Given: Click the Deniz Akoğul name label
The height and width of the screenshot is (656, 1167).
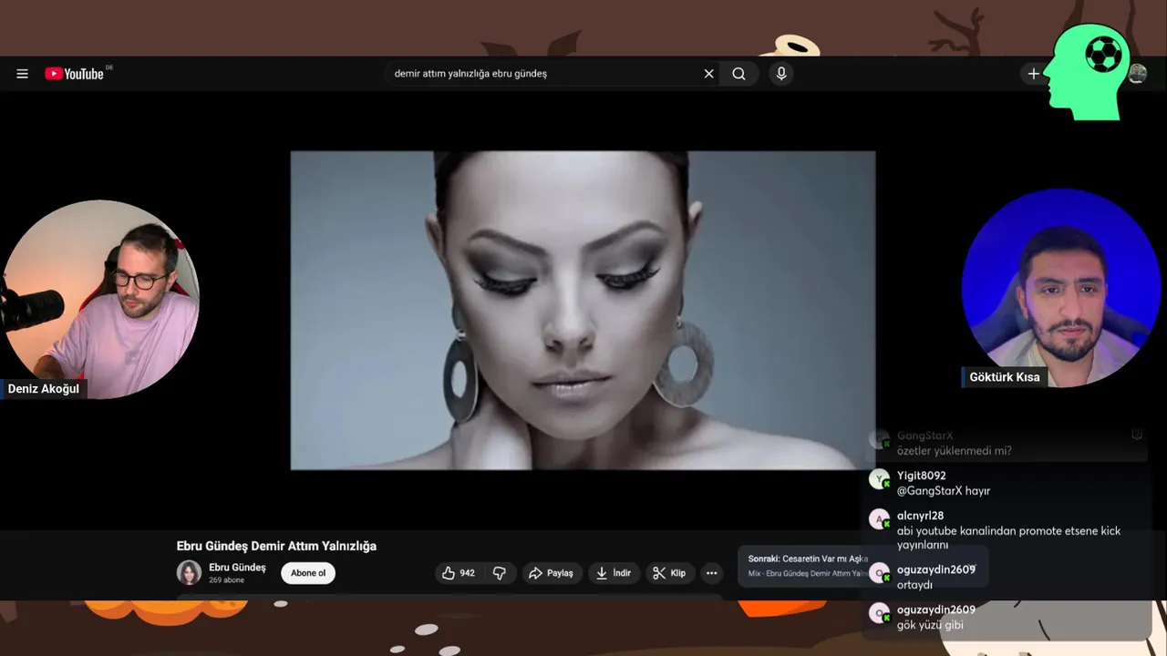Looking at the screenshot, I should click(44, 389).
